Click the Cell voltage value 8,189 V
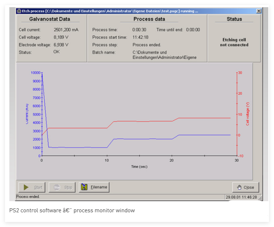This screenshot has width=274, height=227. (61, 37)
